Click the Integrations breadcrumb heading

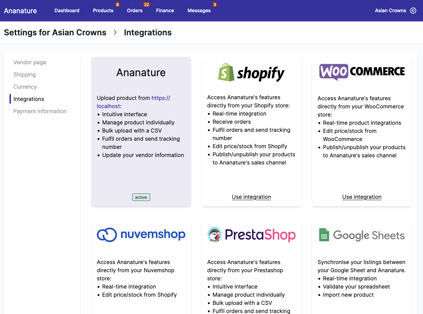tap(148, 32)
